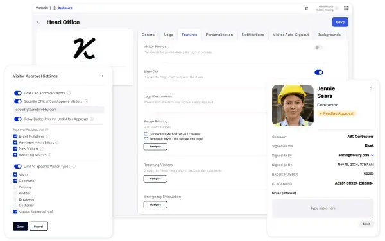This screenshot has height=241, width=385.
Task: Check the Auditor type checkbox
Action: (x=15, y=193)
